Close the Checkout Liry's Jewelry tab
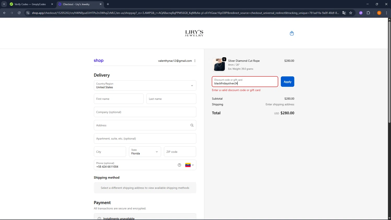391x220 pixels. click(101, 4)
